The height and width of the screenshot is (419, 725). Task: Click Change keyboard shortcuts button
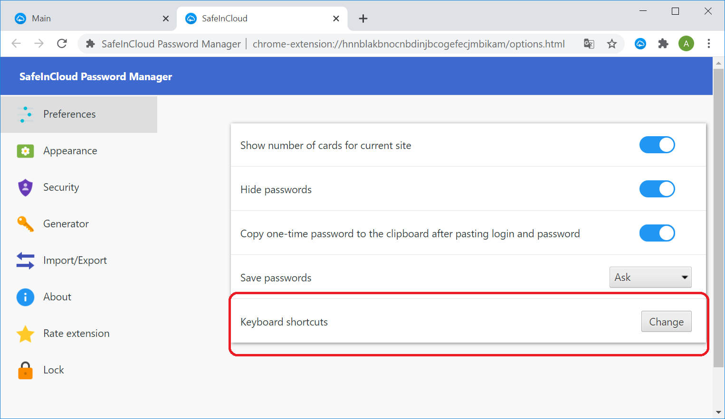point(666,322)
